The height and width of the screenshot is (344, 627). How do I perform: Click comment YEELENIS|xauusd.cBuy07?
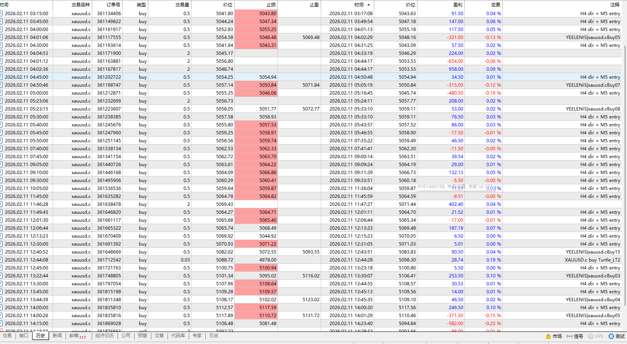coord(593,85)
